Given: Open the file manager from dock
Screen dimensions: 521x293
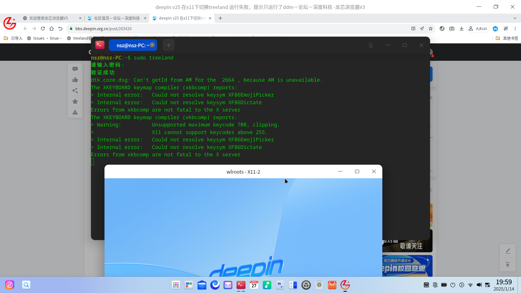Looking at the screenshot, I should [202, 285].
